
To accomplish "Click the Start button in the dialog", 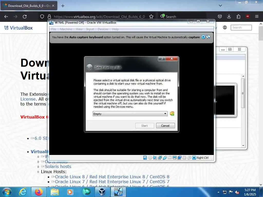I will pyautogui.click(x=144, y=126).
